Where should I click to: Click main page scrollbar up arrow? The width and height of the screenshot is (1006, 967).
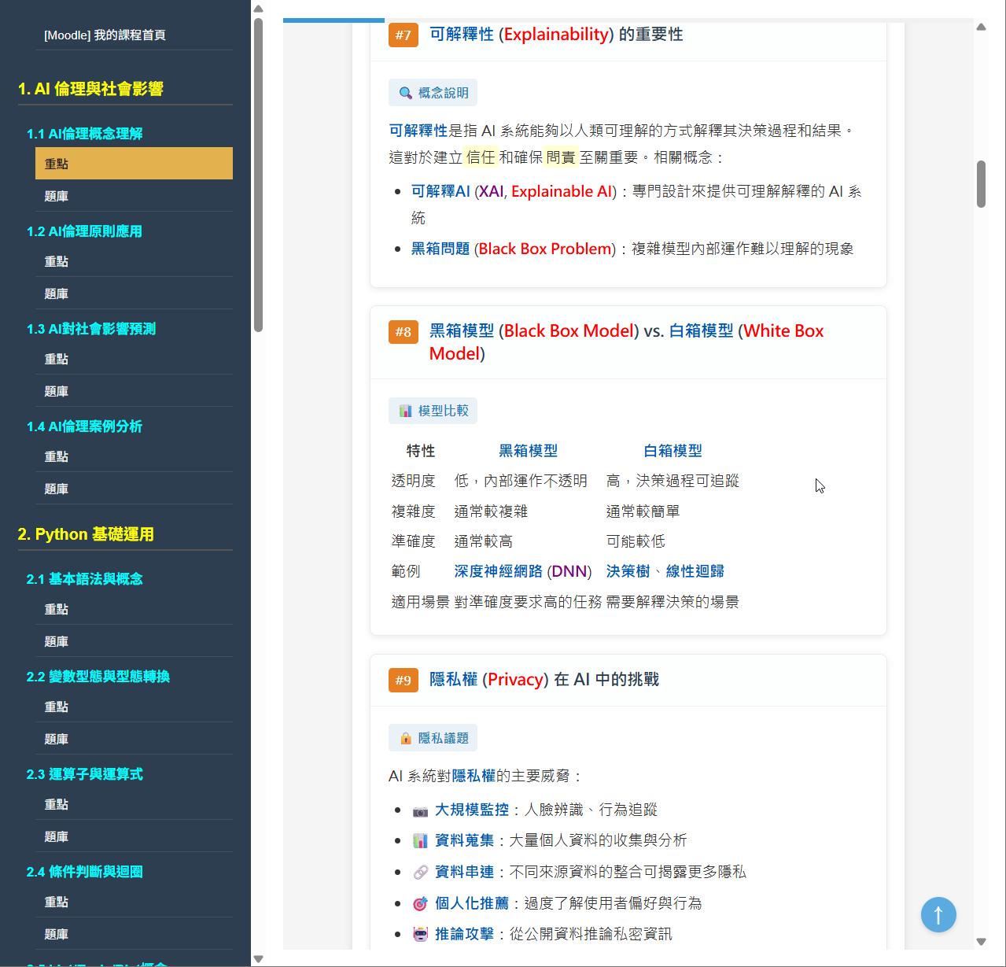(x=981, y=27)
